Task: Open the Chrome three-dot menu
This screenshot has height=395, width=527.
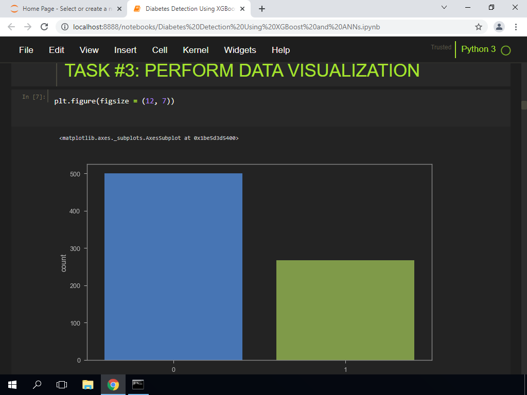Action: 516,27
